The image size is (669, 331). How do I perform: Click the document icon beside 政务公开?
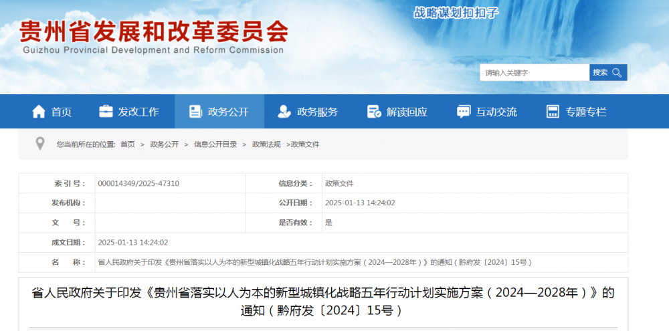(x=195, y=112)
